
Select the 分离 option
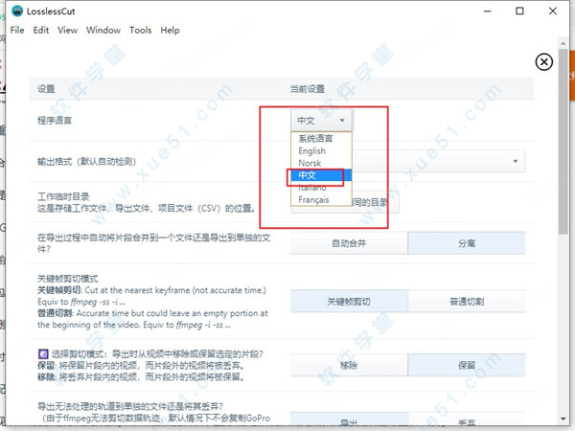pos(467,243)
